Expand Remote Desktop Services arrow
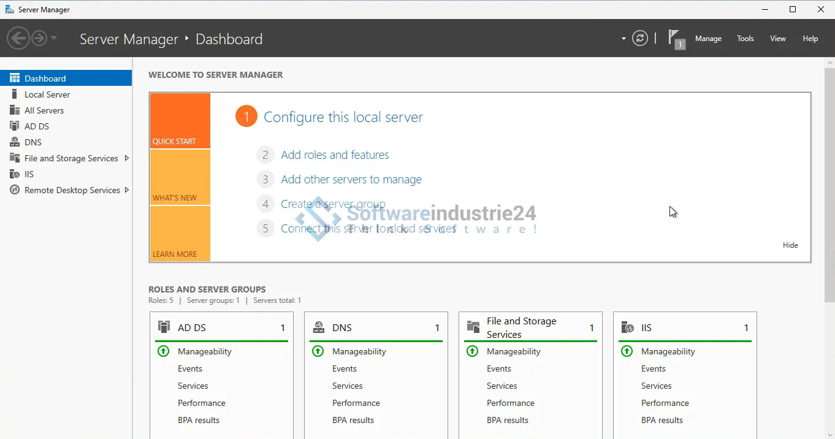 pyautogui.click(x=126, y=190)
